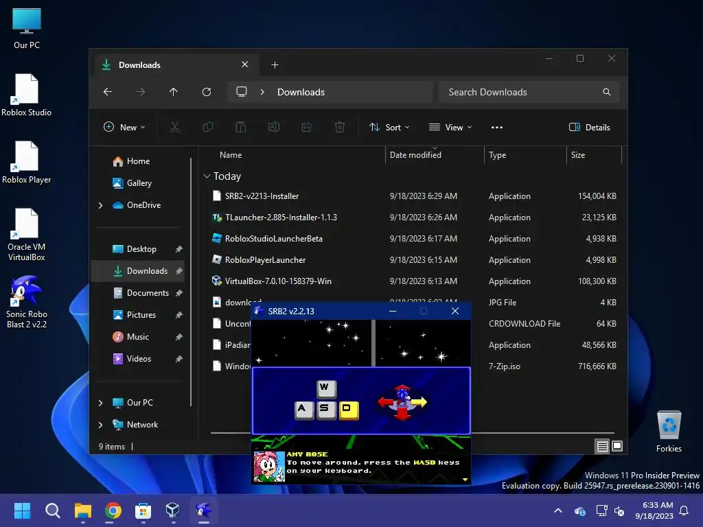
Task: Go up one folder level arrow
Action: [174, 92]
